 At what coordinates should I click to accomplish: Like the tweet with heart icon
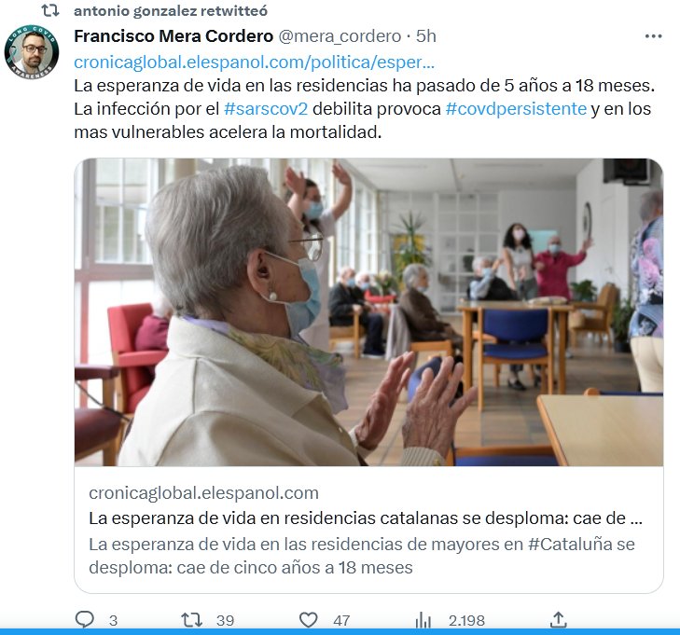(309, 620)
